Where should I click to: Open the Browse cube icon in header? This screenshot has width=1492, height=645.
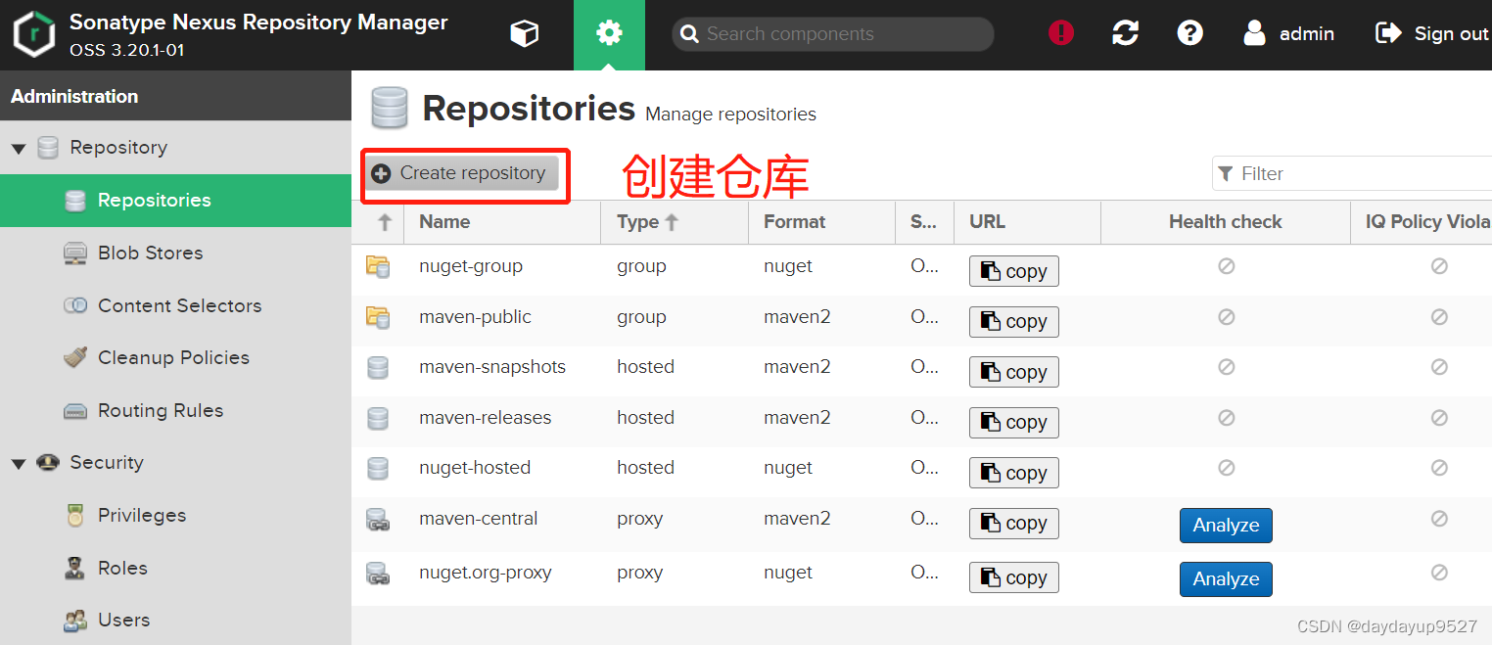[525, 34]
